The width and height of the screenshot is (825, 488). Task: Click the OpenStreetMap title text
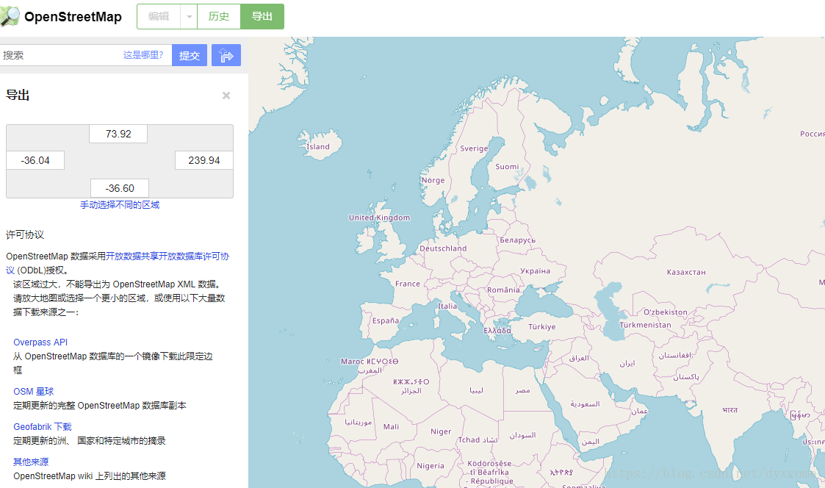(73, 17)
